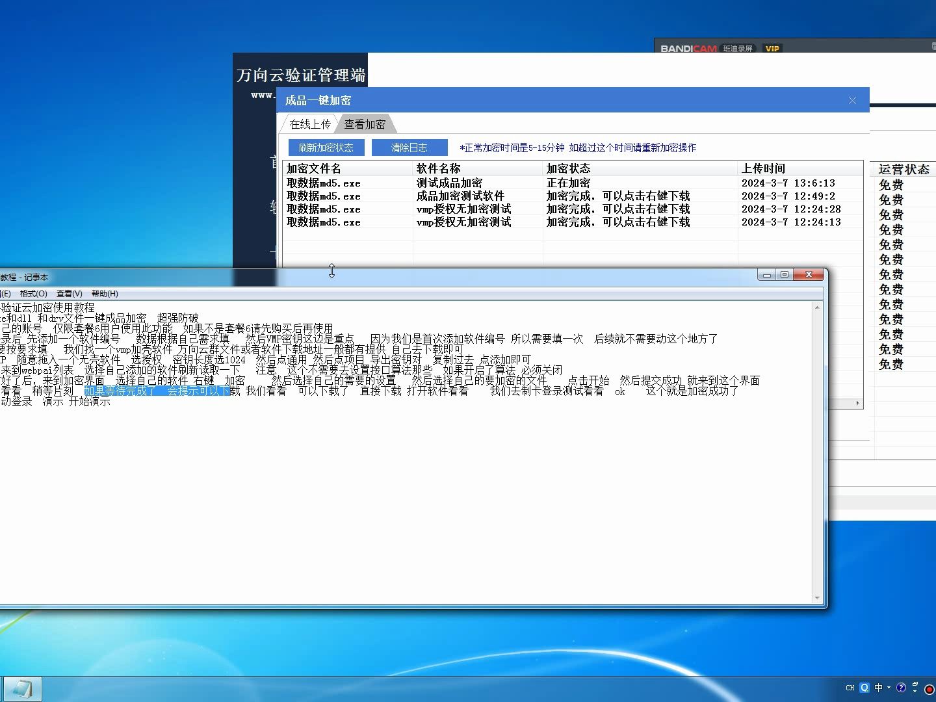Click Notepad scrollbar up arrow
Viewport: 936px width, 702px height.
pyautogui.click(x=817, y=307)
